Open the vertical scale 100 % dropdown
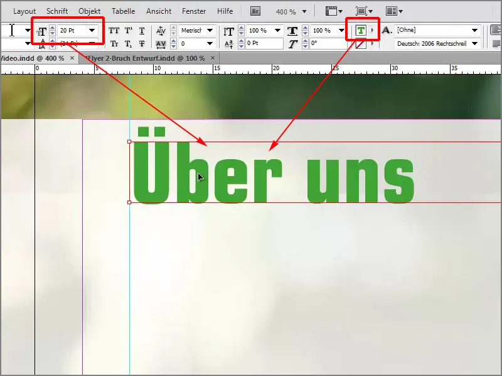 click(x=278, y=30)
